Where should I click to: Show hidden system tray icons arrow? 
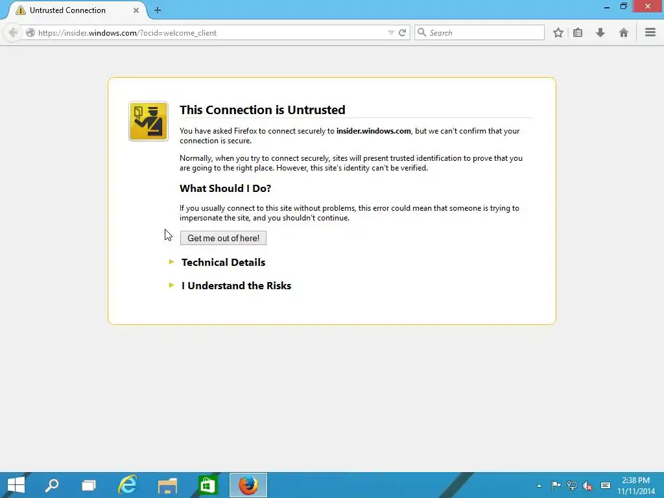tap(539, 486)
